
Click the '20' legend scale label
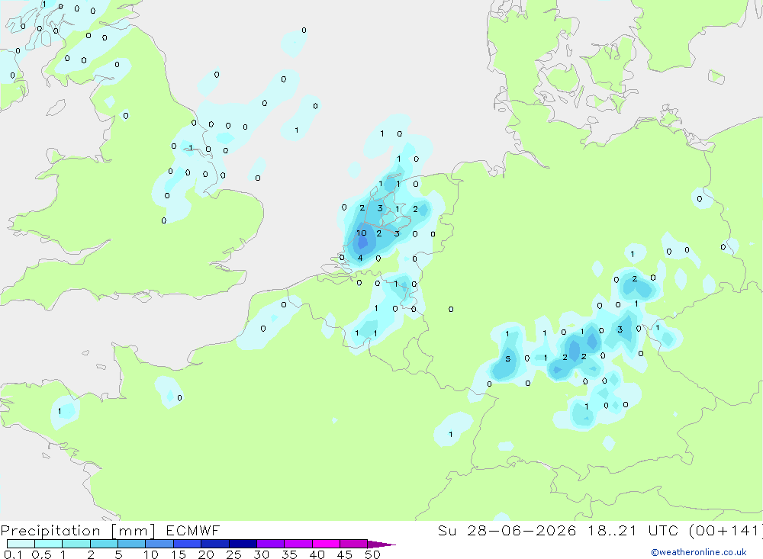click(206, 554)
